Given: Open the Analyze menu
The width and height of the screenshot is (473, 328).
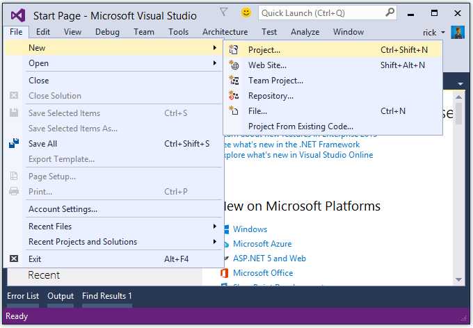Looking at the screenshot, I should [305, 32].
